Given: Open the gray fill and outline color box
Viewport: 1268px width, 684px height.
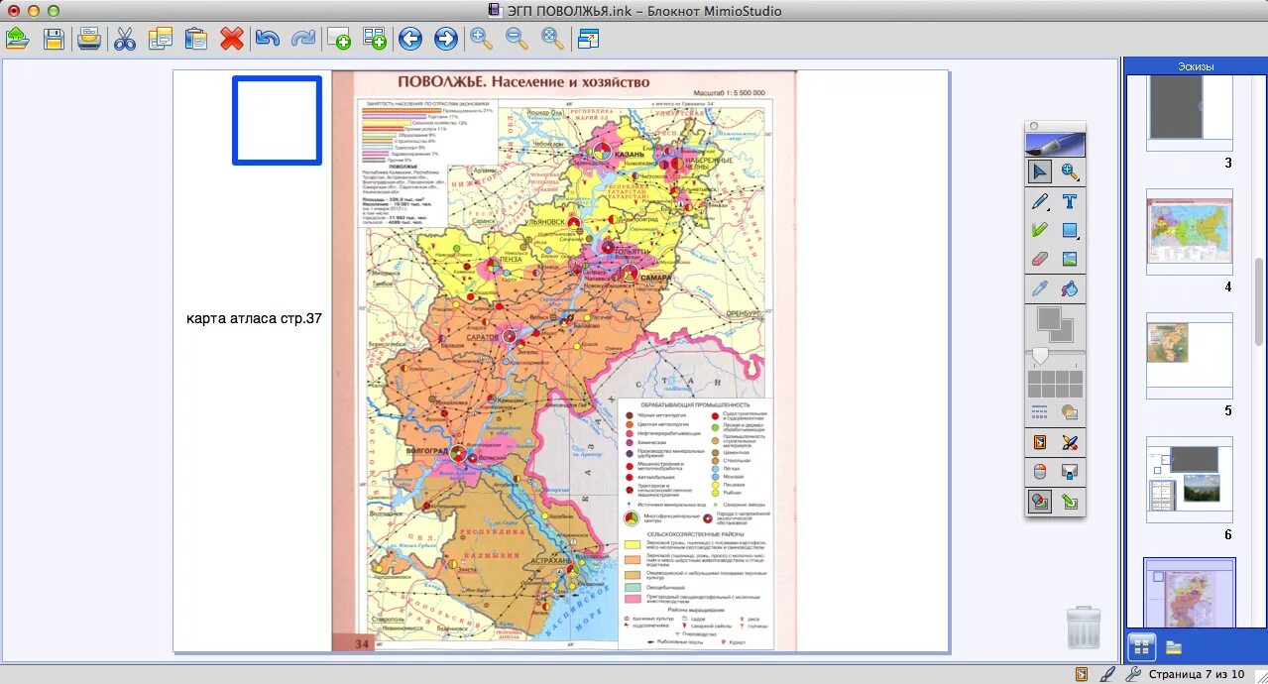Looking at the screenshot, I should coord(1055,325).
